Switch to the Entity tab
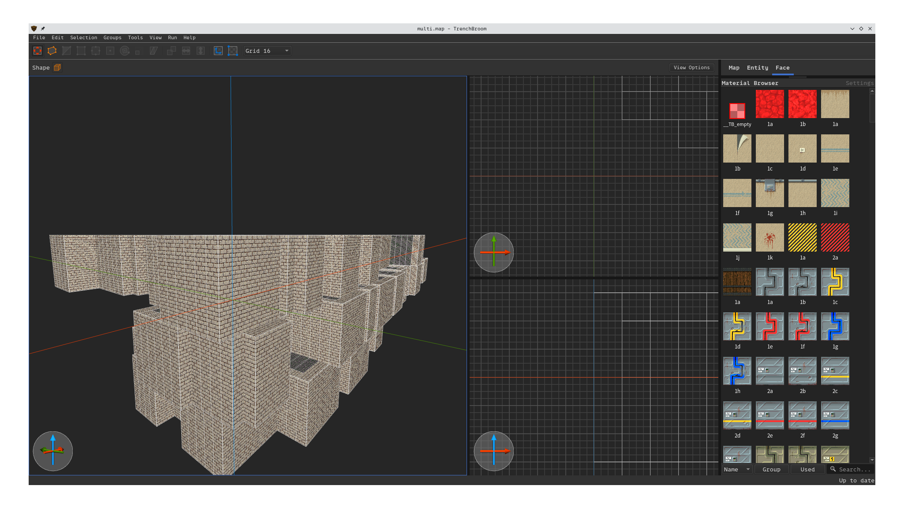Viewport: 904px width, 519px height. coord(757,67)
